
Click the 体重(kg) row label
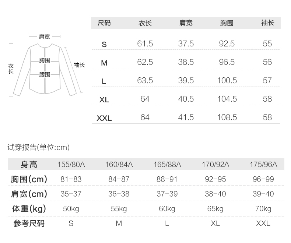click(x=29, y=209)
